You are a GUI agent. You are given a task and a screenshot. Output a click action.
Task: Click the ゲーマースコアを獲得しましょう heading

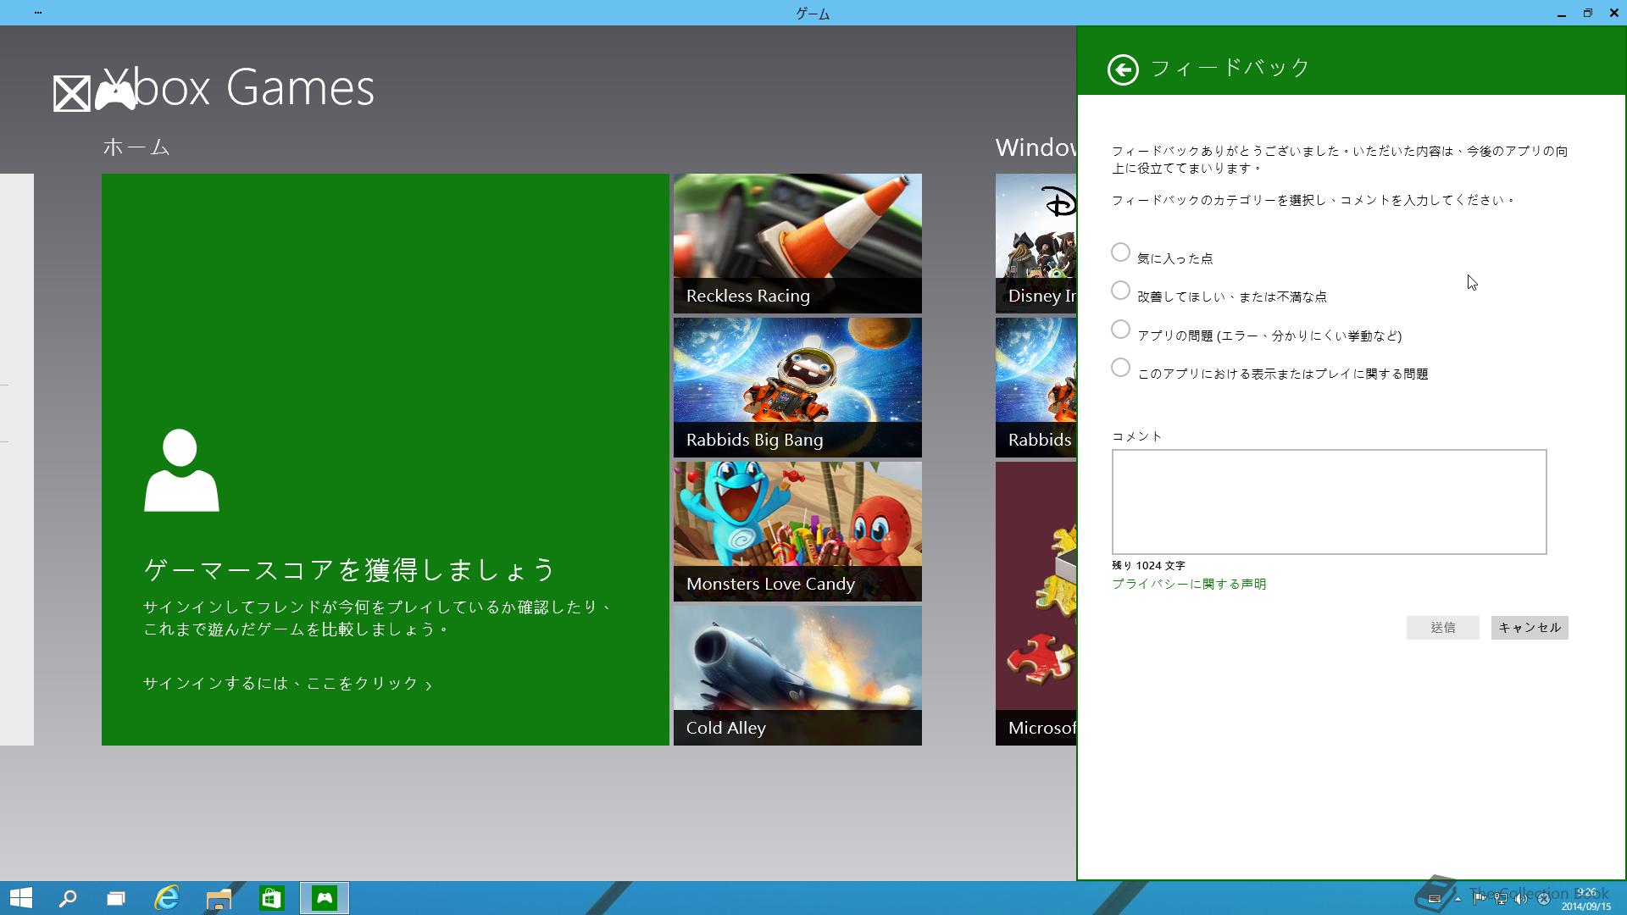point(349,569)
